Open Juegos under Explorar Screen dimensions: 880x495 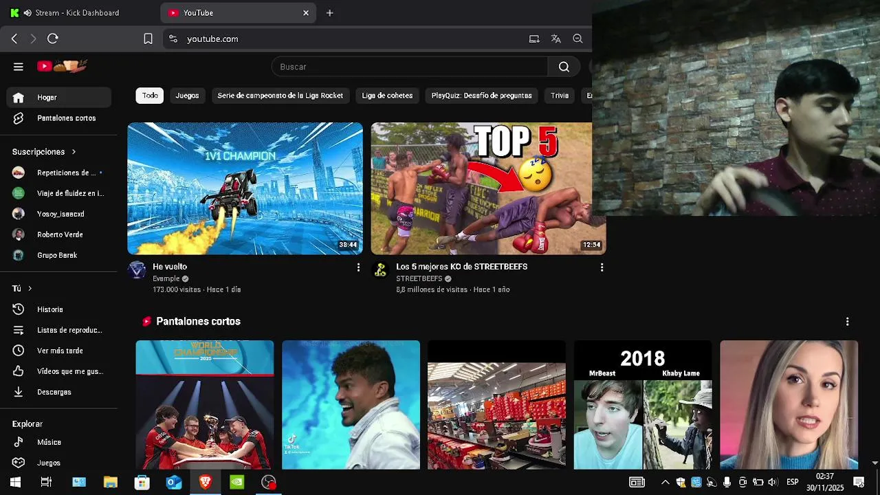pos(59,463)
